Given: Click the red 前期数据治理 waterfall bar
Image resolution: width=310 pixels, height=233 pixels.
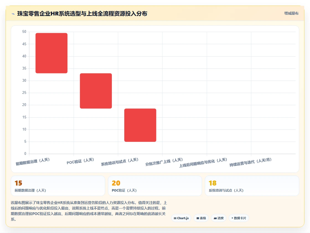Looking at the screenshot, I should [x=51, y=53].
